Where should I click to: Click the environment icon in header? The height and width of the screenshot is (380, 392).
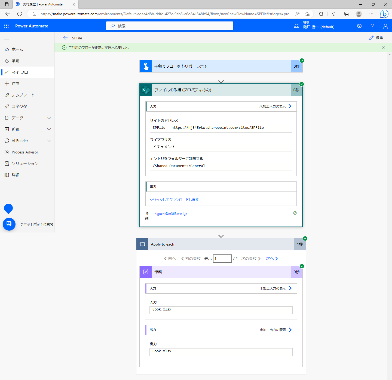[296, 26]
